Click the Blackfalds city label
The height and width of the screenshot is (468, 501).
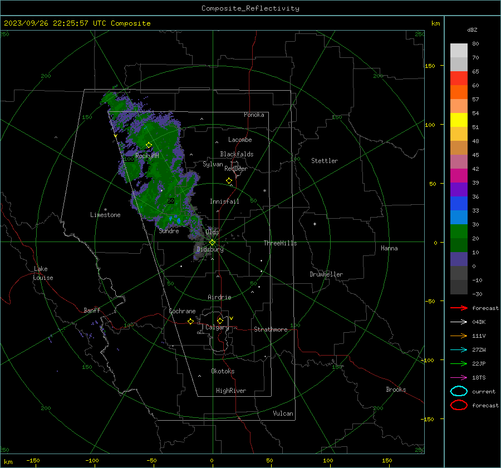[237, 154]
